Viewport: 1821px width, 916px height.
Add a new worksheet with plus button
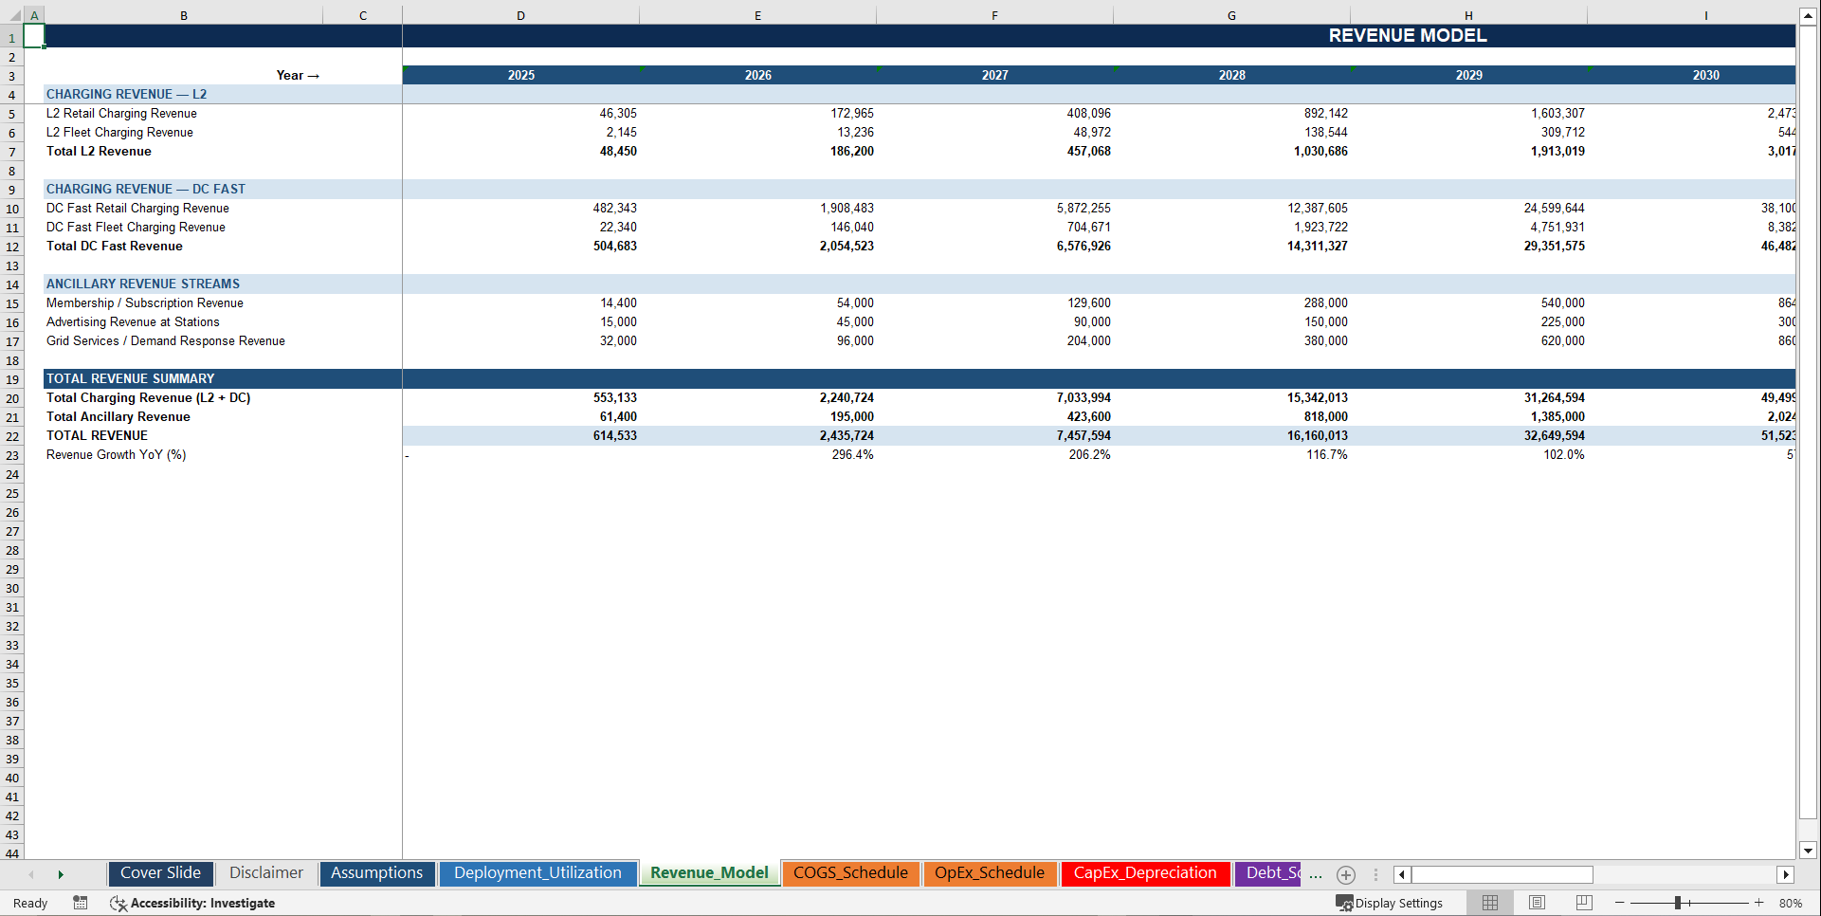pyautogui.click(x=1345, y=874)
